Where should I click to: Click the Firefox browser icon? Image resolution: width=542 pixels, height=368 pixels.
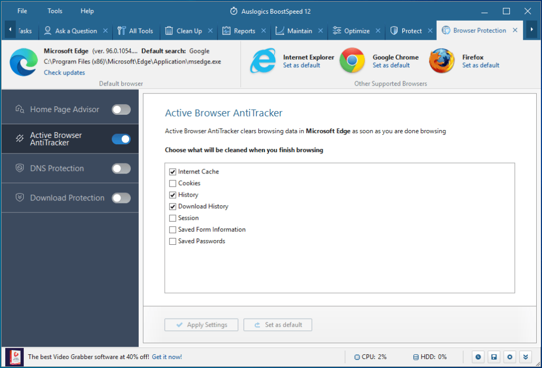coord(441,60)
